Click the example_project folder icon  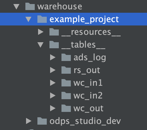tap(42, 19)
